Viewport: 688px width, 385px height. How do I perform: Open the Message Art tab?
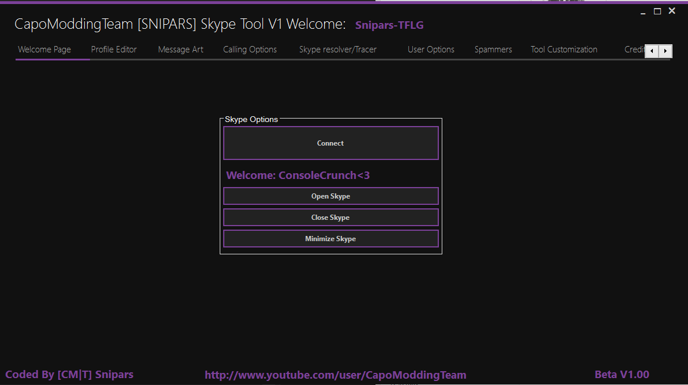pyautogui.click(x=181, y=49)
